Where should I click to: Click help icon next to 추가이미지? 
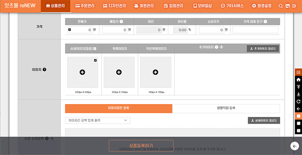point(216,47)
